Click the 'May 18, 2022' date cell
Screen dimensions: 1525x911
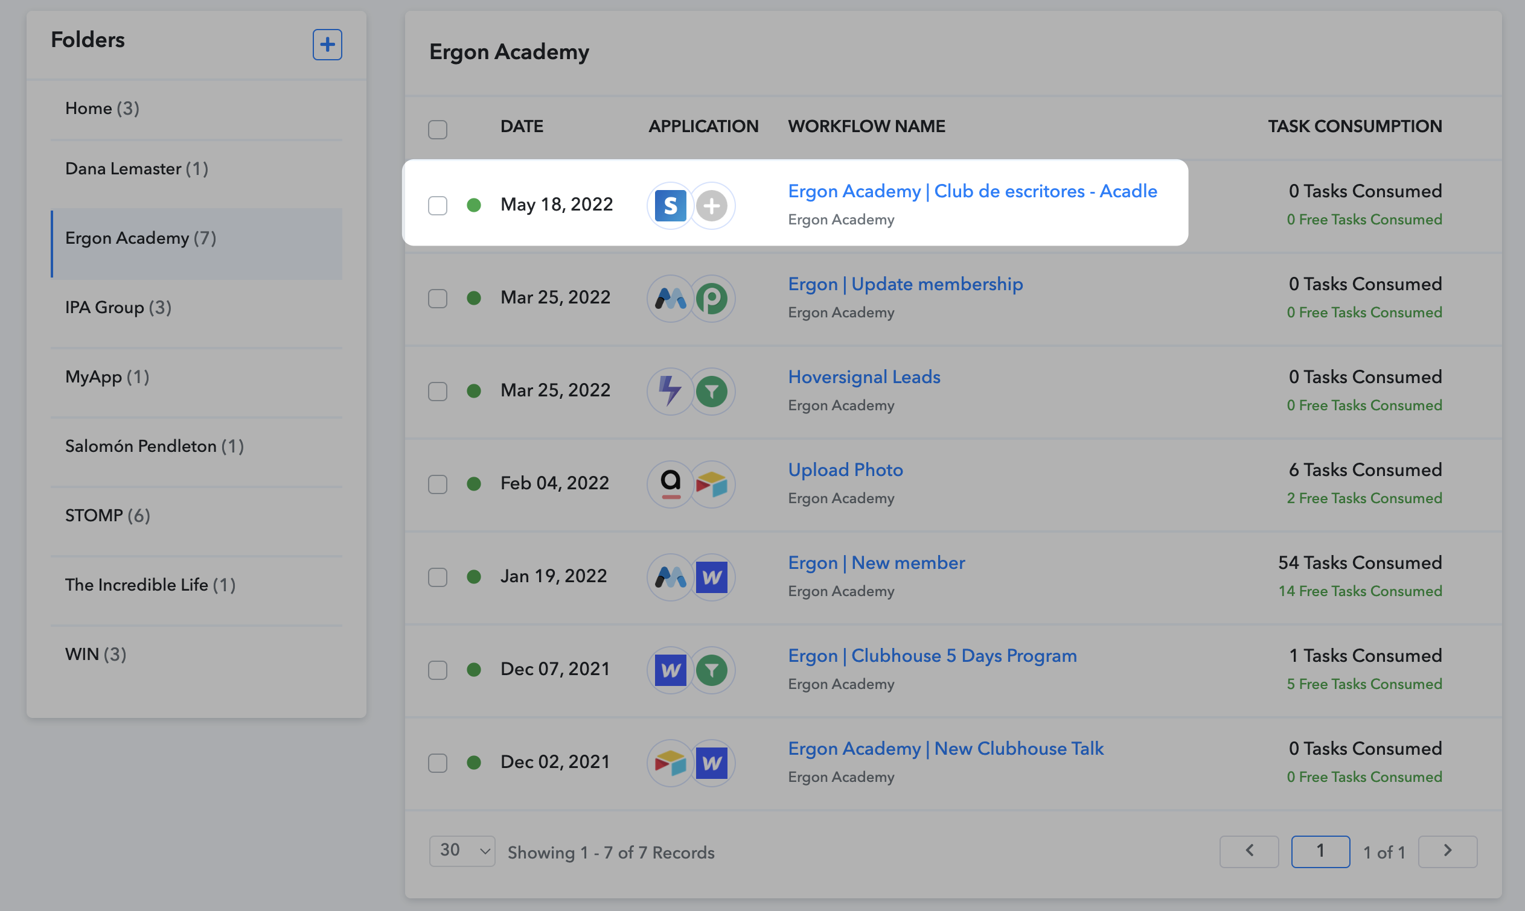pyautogui.click(x=557, y=205)
